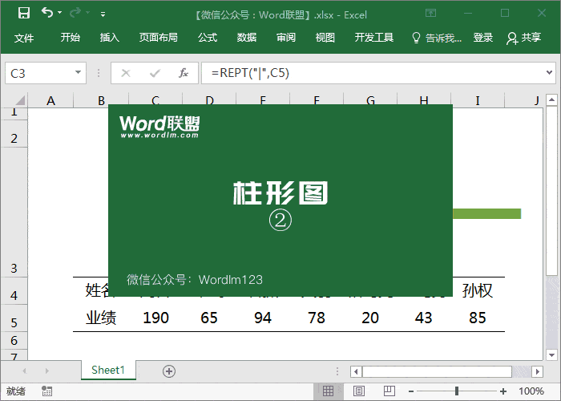Click the vertical scrollbar thumb
The image size is (561, 401).
pyautogui.click(x=551, y=190)
